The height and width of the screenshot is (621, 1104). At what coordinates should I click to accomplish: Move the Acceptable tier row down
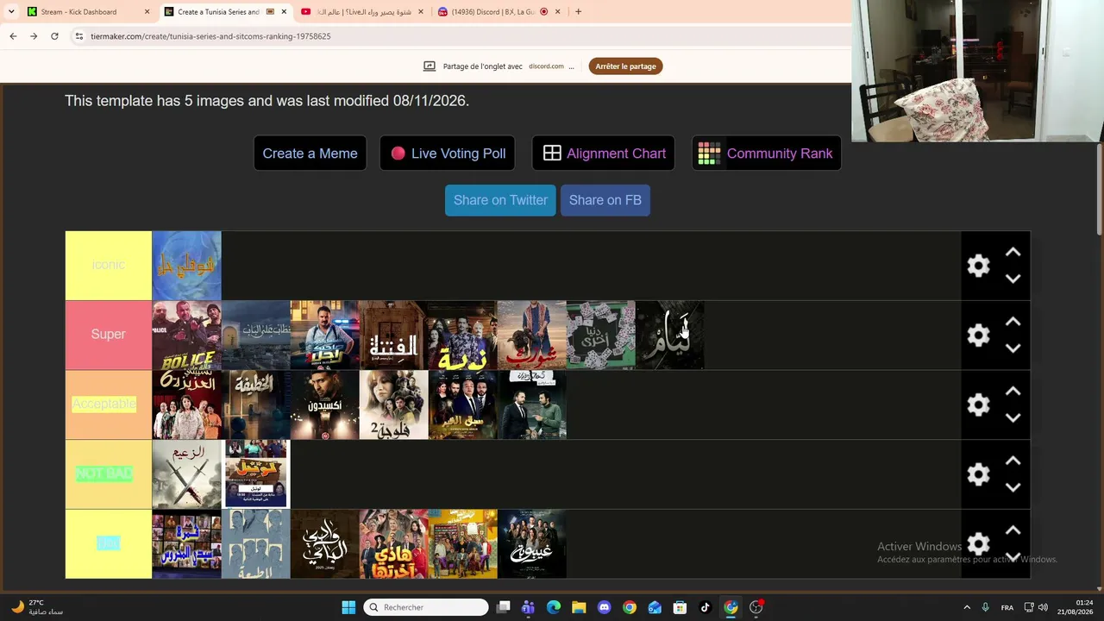1013,418
